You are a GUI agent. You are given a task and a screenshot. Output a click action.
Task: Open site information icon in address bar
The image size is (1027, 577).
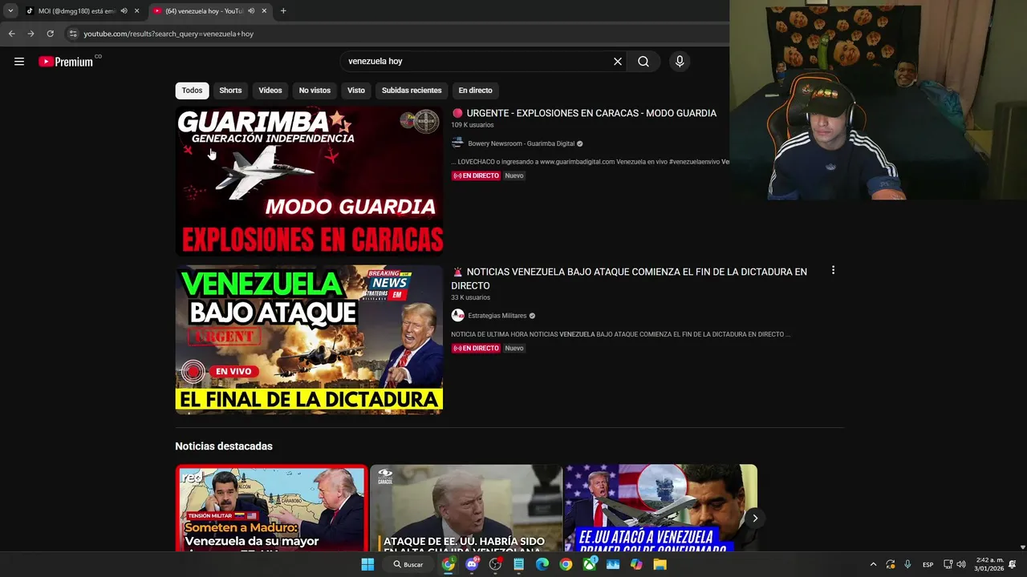73,34
